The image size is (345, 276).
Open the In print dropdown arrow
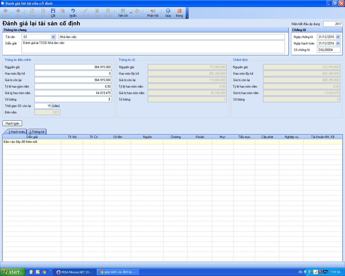point(142,13)
